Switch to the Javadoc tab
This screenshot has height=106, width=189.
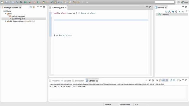(x=66, y=81)
